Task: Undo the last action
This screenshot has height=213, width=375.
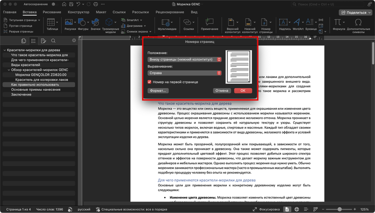Action: [x=78, y=4]
